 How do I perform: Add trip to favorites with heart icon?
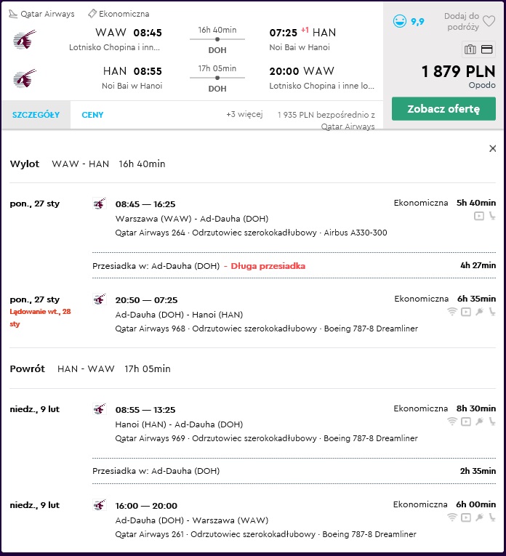489,21
